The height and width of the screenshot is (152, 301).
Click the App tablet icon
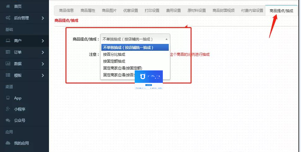[x=8, y=98]
